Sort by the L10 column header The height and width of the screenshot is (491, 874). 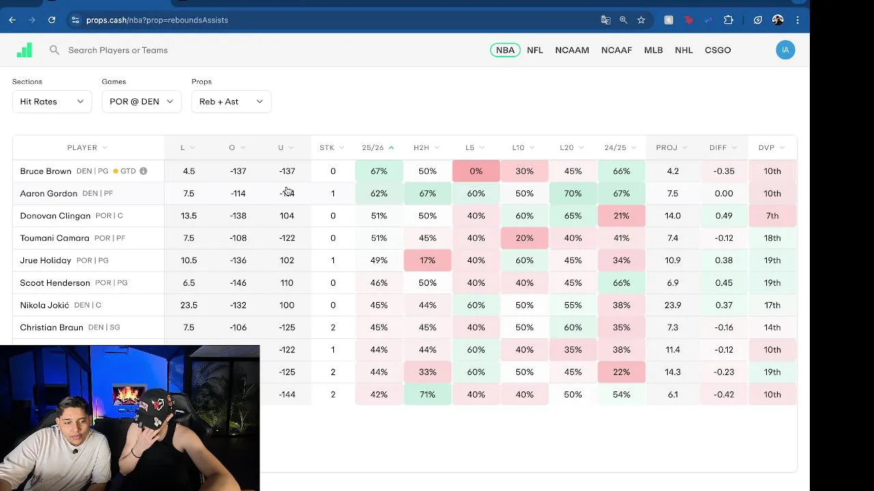pyautogui.click(x=524, y=148)
